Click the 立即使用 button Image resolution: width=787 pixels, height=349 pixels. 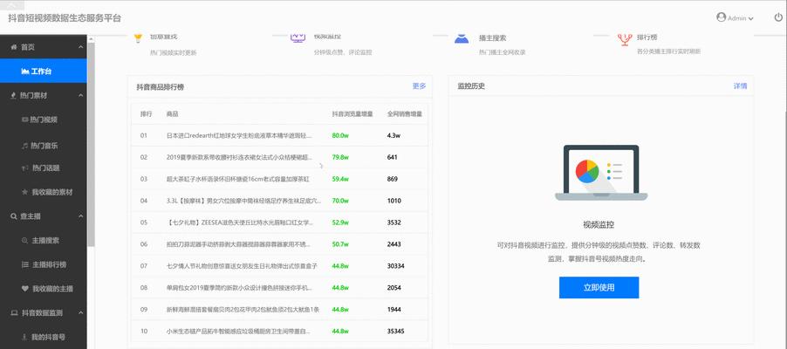pyautogui.click(x=599, y=287)
